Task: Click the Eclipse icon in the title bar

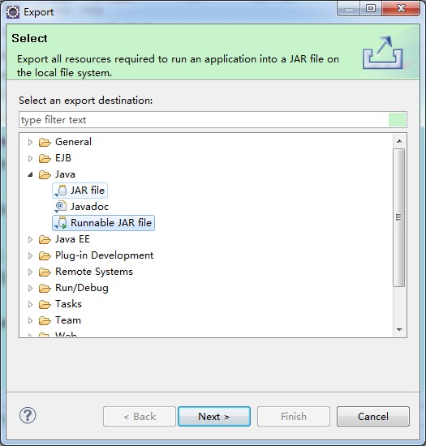Action: click(13, 12)
